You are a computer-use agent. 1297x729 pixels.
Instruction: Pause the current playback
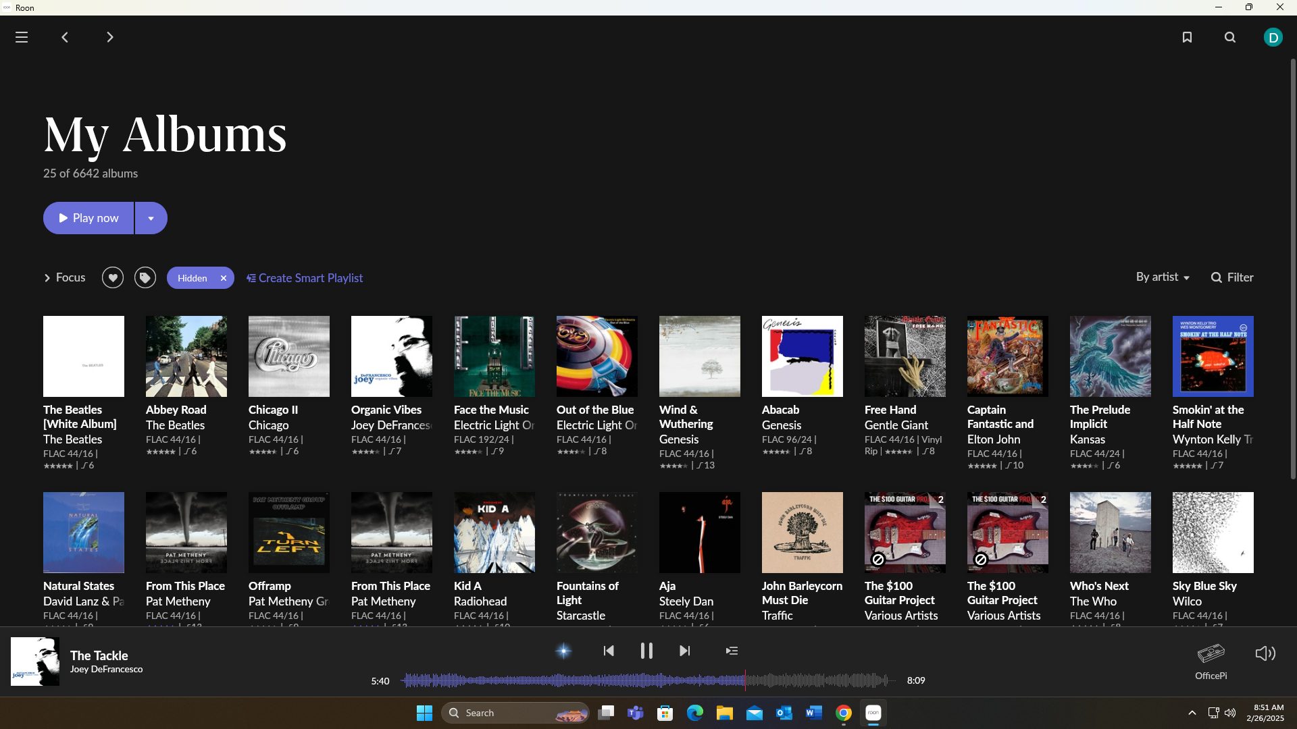pyautogui.click(x=646, y=651)
